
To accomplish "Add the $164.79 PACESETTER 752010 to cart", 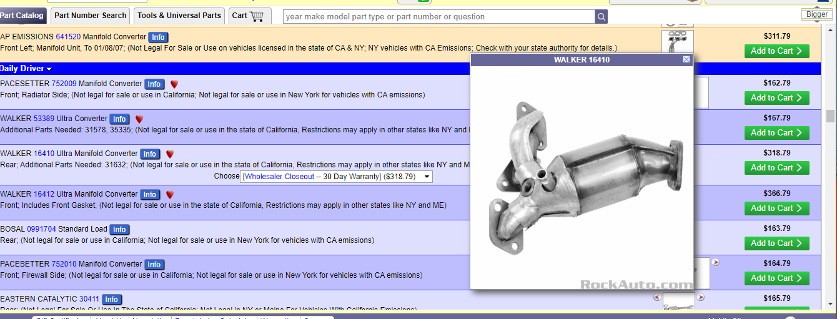I will [776, 278].
